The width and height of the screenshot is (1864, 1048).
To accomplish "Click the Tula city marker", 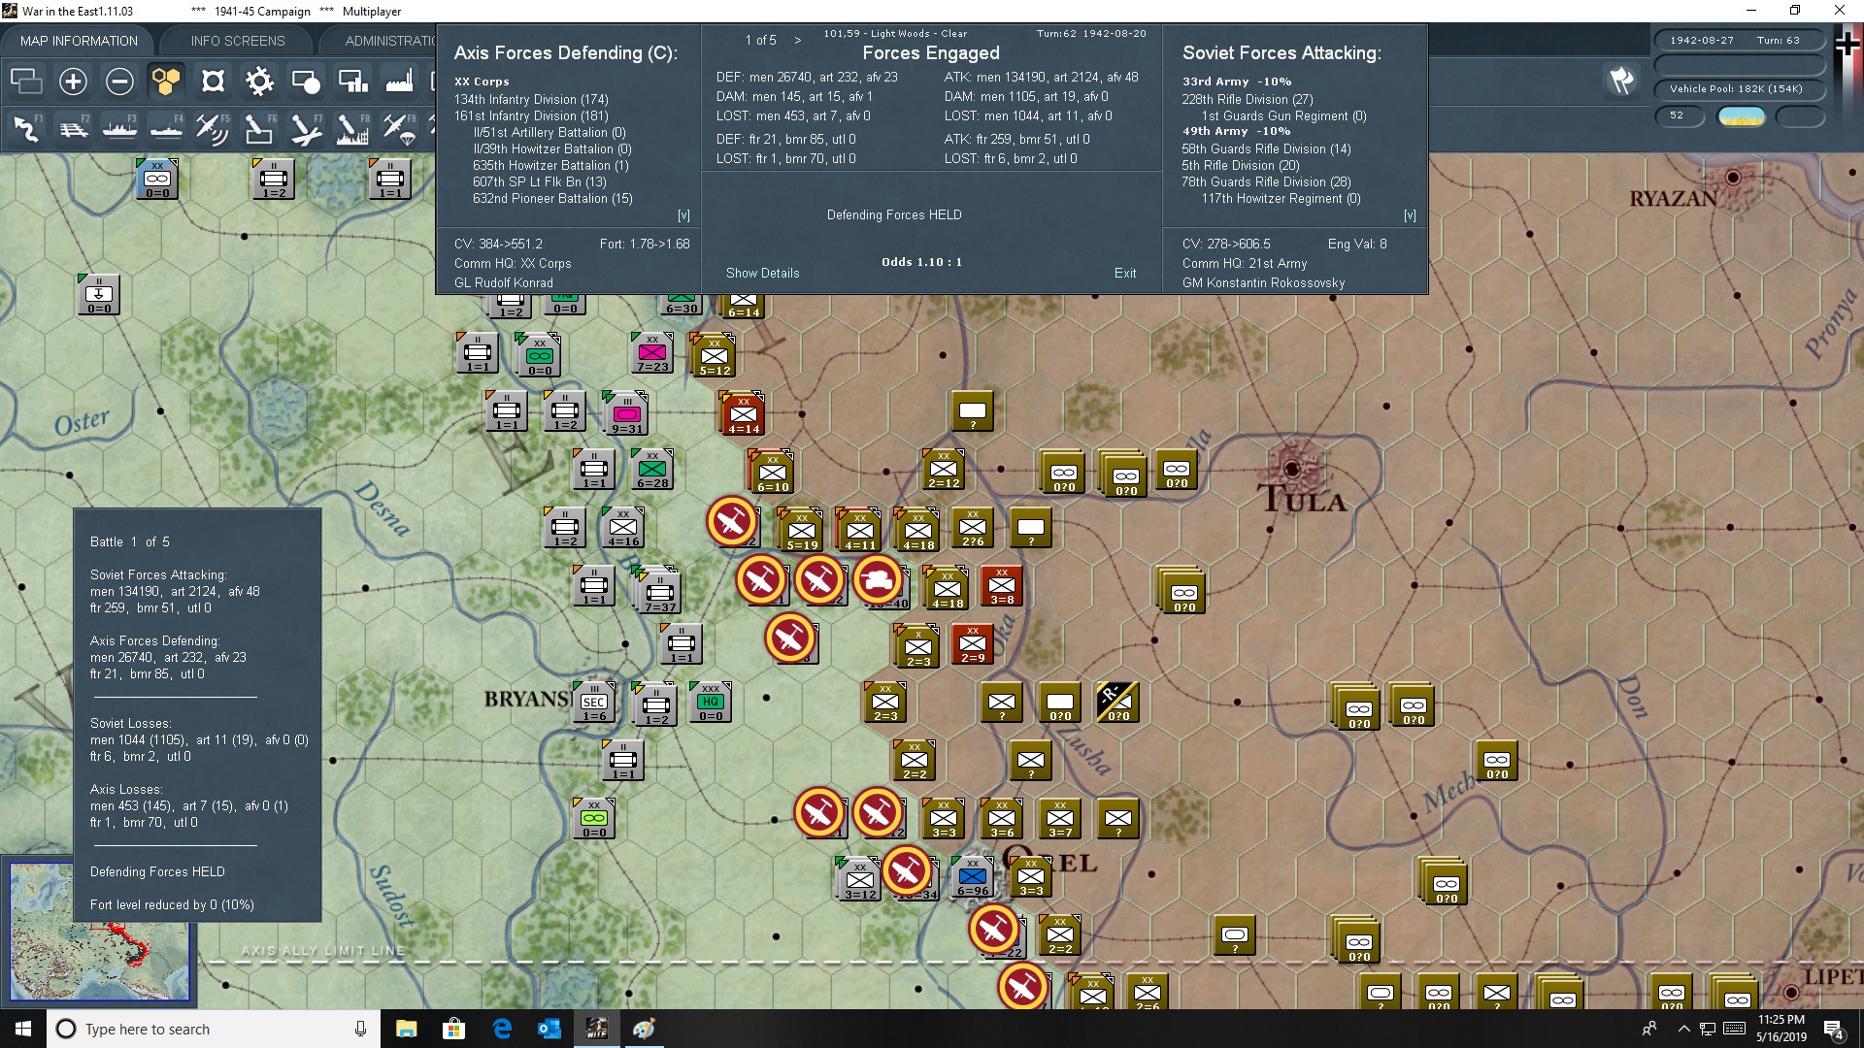I will [x=1292, y=469].
